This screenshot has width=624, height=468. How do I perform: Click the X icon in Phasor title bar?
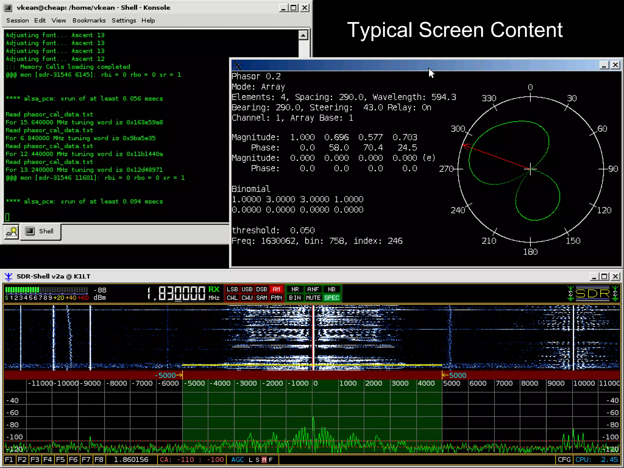238,65
